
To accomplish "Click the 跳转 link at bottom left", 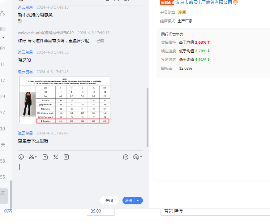I will [x=8, y=211].
